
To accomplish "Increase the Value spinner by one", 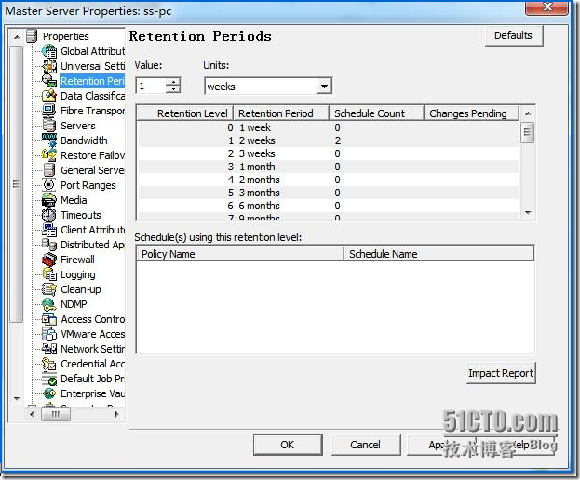I will [x=173, y=82].
